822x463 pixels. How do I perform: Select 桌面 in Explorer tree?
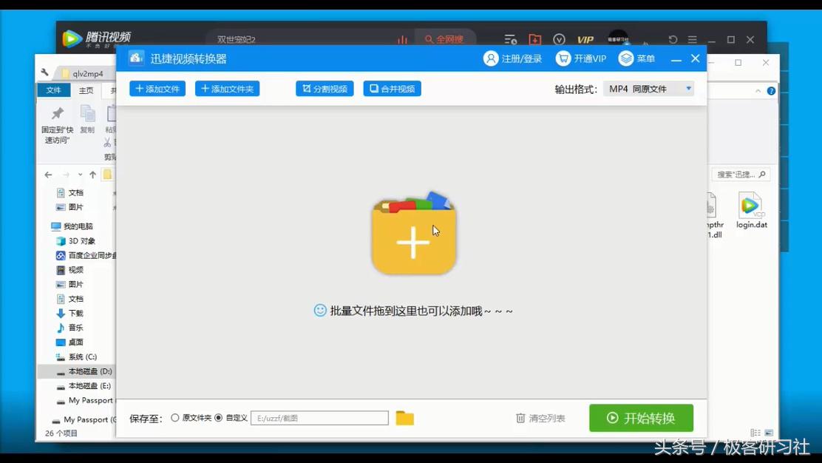click(69, 342)
